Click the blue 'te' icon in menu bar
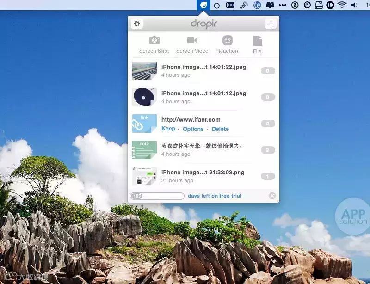 [x=257, y=5]
